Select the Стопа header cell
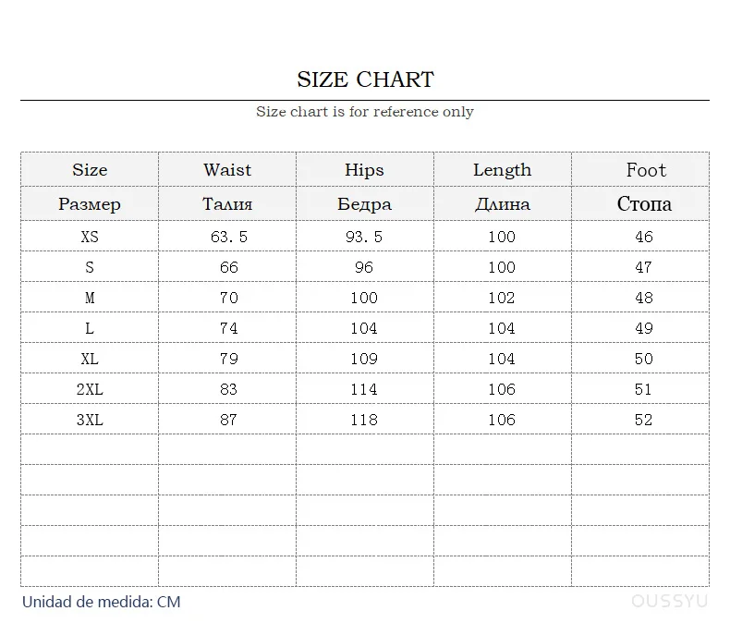The width and height of the screenshot is (730, 623). click(644, 204)
